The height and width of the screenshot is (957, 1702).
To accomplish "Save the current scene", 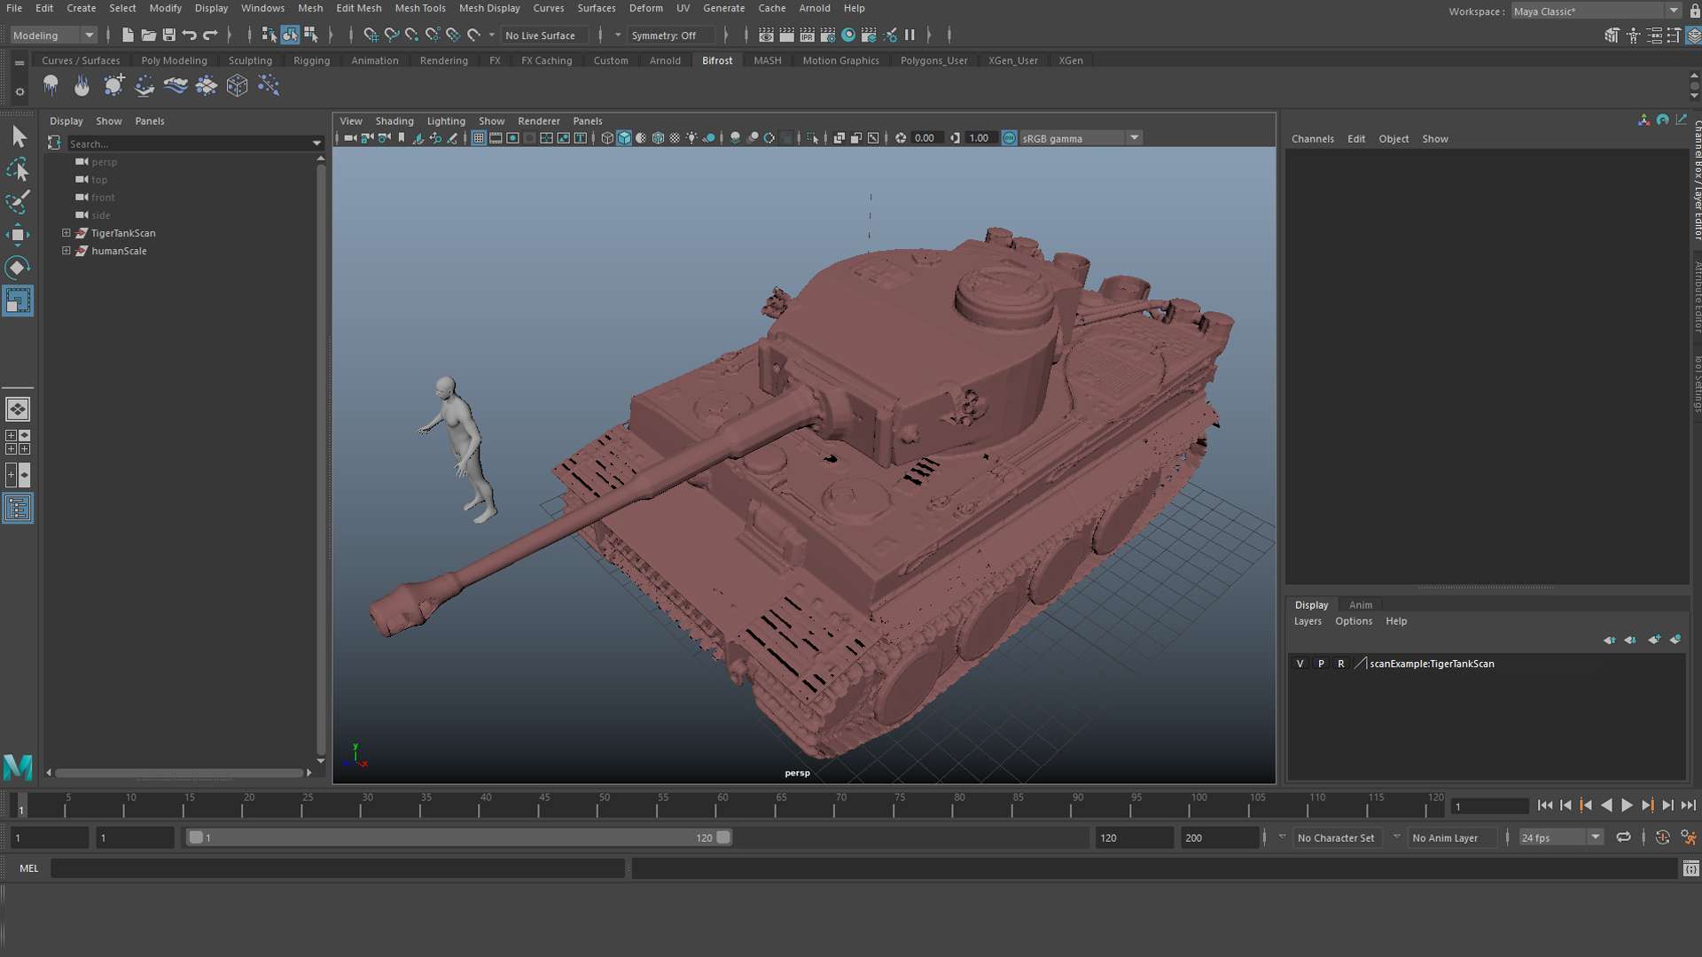I will (168, 35).
